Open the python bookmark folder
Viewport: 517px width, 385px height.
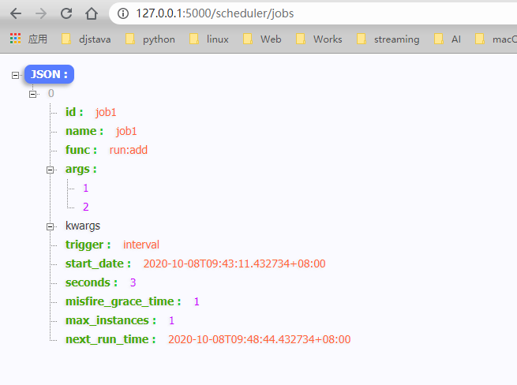tap(150, 39)
